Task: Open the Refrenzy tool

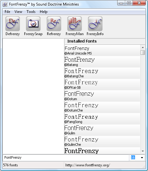Action: click(54, 26)
